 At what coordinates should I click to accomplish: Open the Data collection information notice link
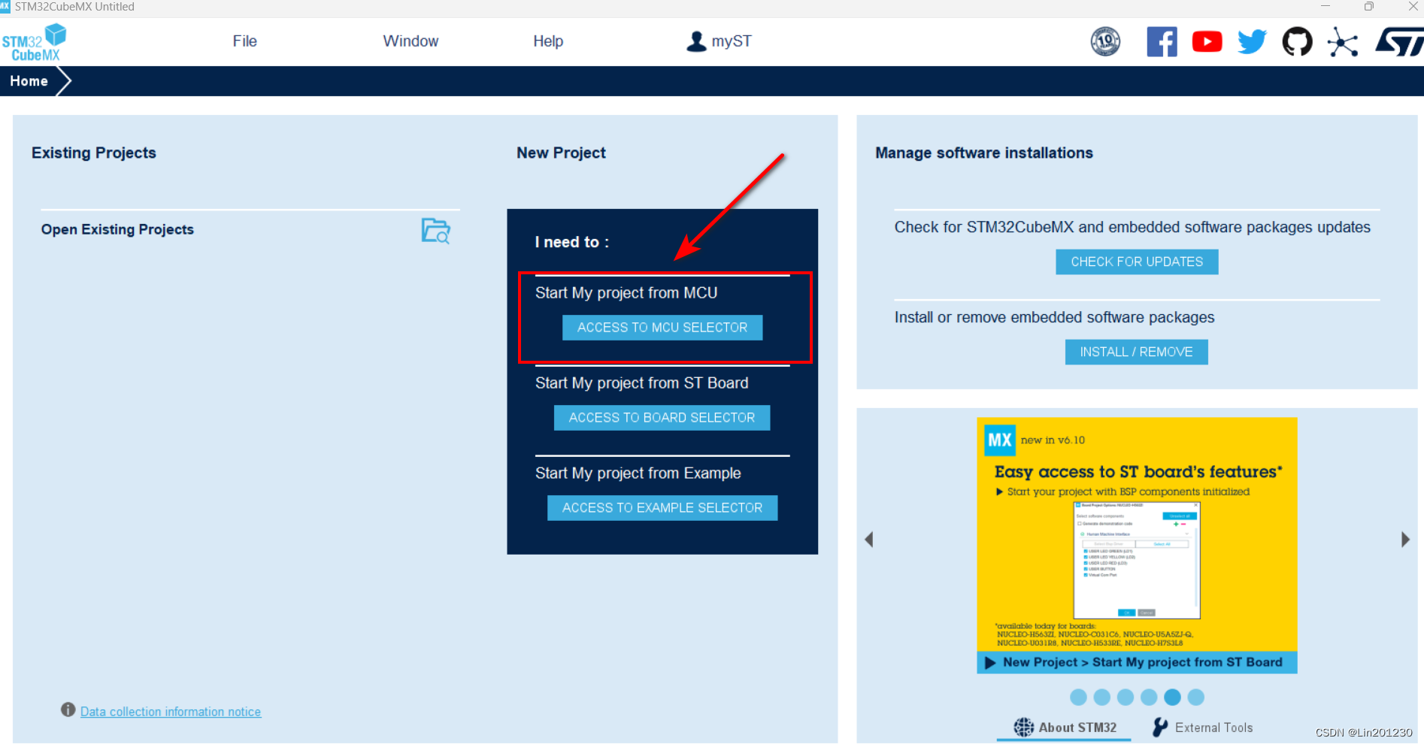click(x=171, y=712)
